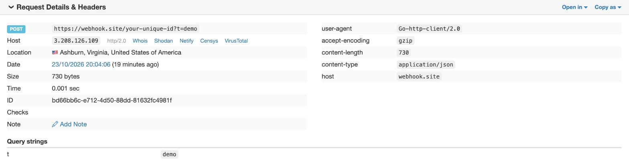This screenshot has width=629, height=167.
Task: Click the pencil icon next to Add Note
Action: (x=55, y=124)
